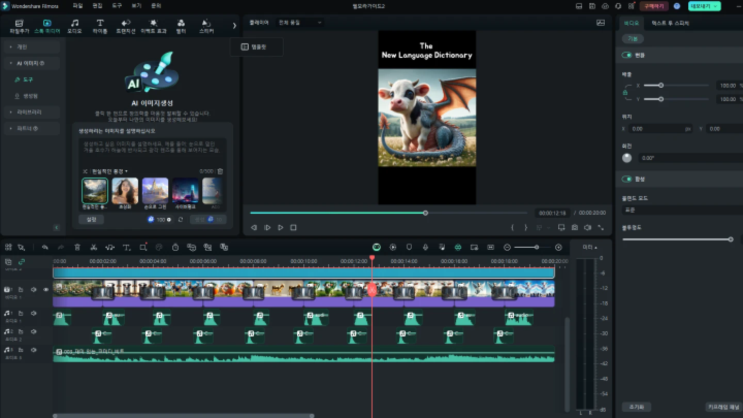Hide video track 1 with the eye icon
The image size is (743, 418).
coord(46,290)
